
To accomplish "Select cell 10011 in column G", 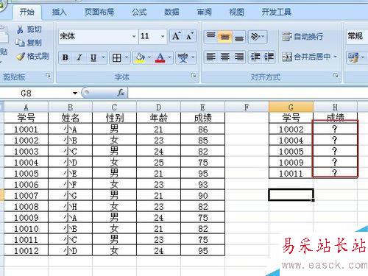I will click(291, 173).
